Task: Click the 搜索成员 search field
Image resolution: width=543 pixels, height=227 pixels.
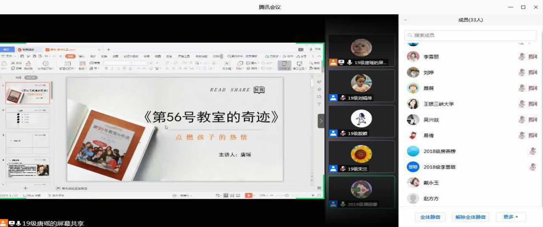Action: tap(471, 36)
